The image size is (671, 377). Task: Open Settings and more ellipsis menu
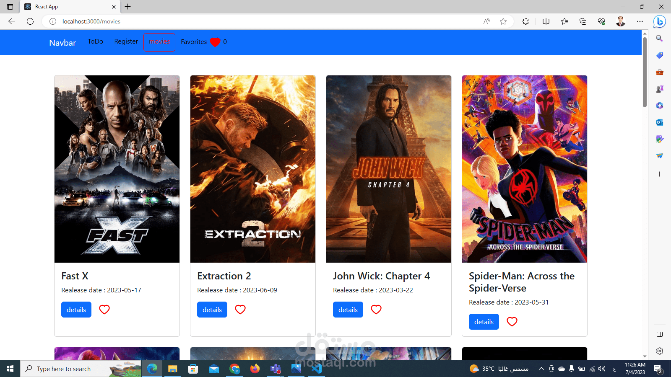point(640,21)
